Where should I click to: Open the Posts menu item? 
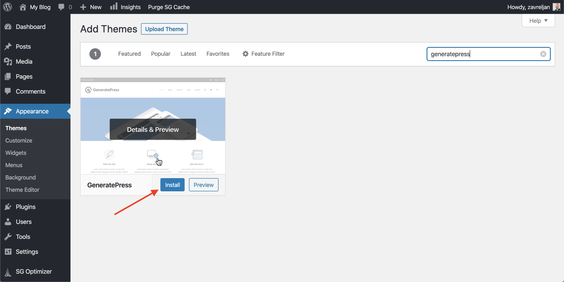(35, 46)
